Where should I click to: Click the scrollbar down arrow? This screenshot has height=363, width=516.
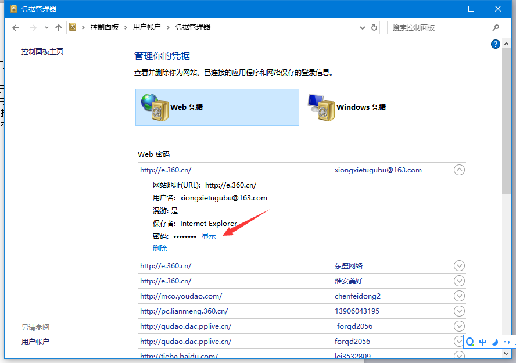(x=507, y=354)
